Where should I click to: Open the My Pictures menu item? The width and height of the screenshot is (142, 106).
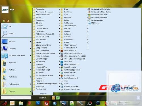pyautogui.click(x=16, y=77)
